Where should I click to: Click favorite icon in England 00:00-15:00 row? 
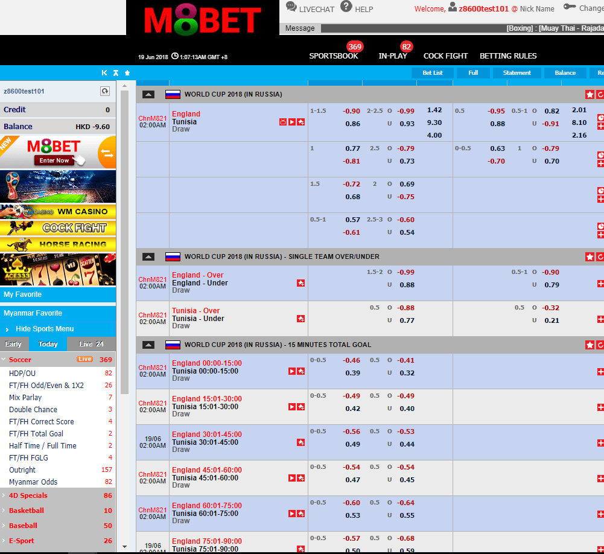[301, 371]
